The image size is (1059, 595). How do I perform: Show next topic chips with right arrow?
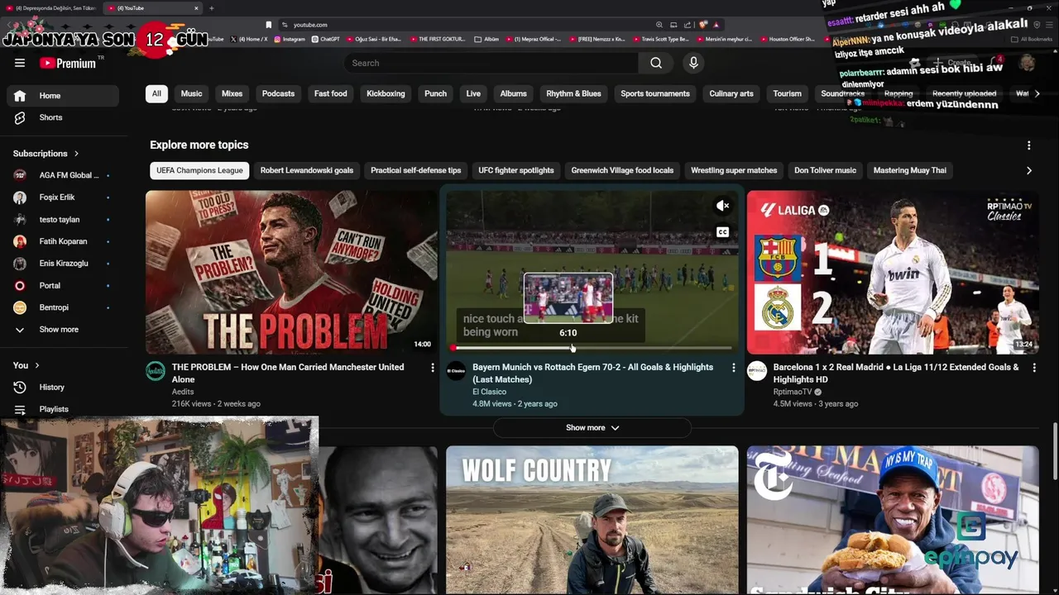1028,170
